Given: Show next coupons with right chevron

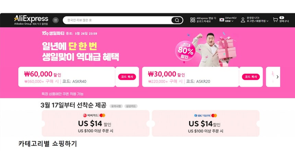Looking at the screenshot, I should point(278,77).
